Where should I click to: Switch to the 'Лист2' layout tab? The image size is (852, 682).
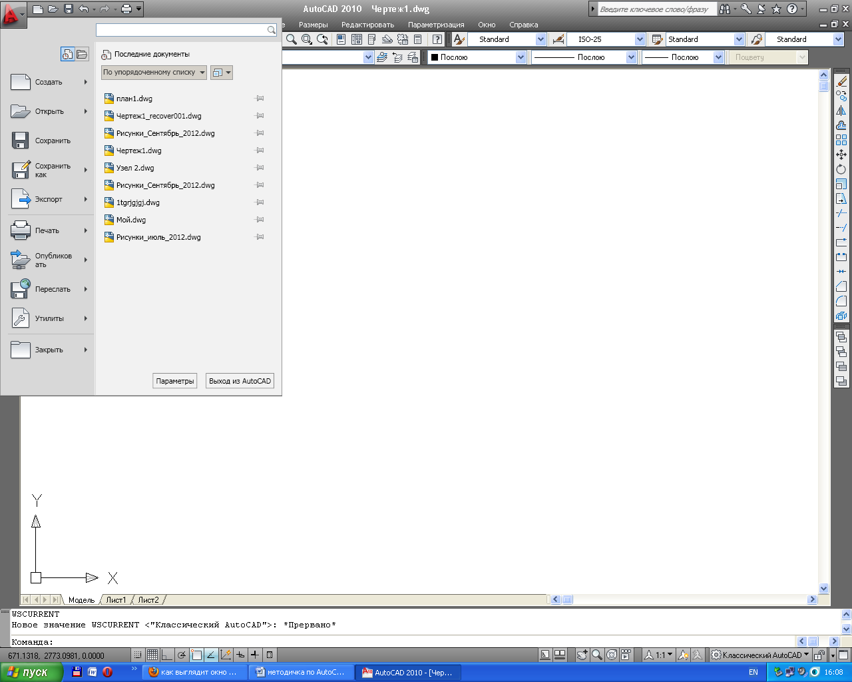(148, 600)
